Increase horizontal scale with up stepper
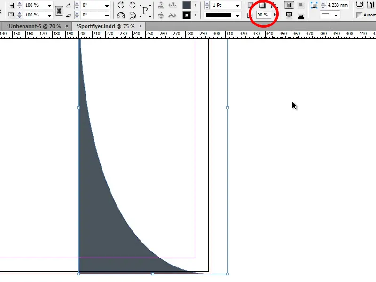The image size is (376, 282). pos(19,3)
